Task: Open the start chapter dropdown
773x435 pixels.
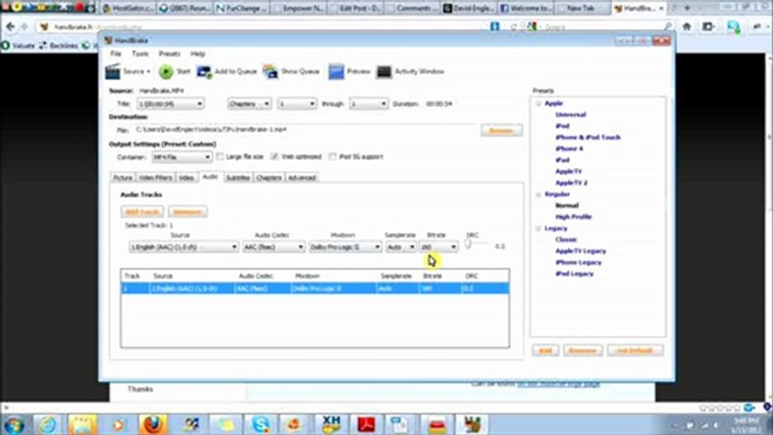Action: 297,104
